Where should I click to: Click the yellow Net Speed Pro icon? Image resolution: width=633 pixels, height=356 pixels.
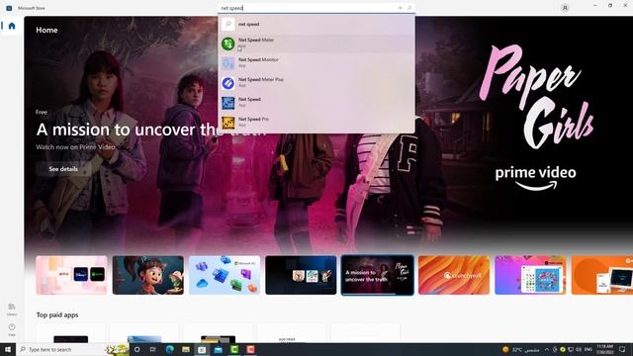point(228,123)
